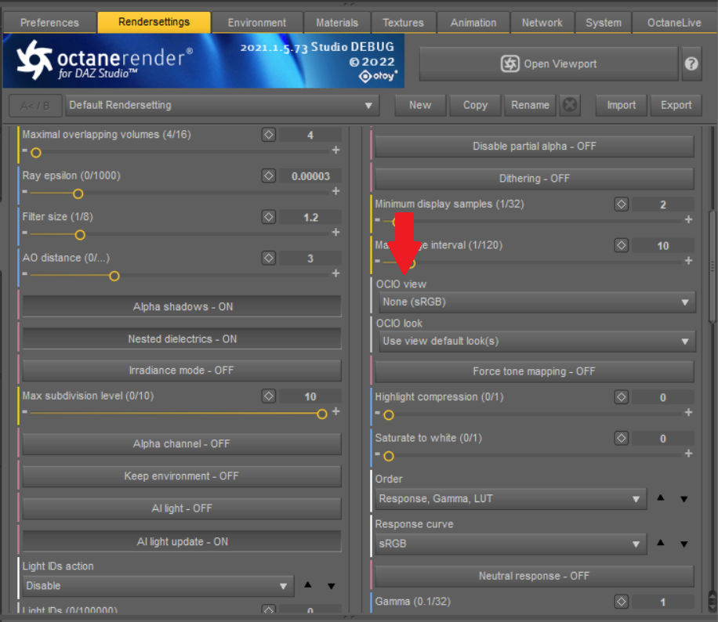718x622 pixels.
Task: Open Light IDs action dropdown
Action: [x=158, y=586]
